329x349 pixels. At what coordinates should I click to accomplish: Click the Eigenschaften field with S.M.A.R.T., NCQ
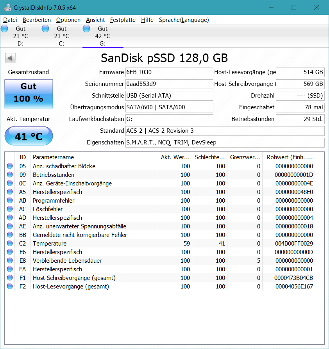225,142
